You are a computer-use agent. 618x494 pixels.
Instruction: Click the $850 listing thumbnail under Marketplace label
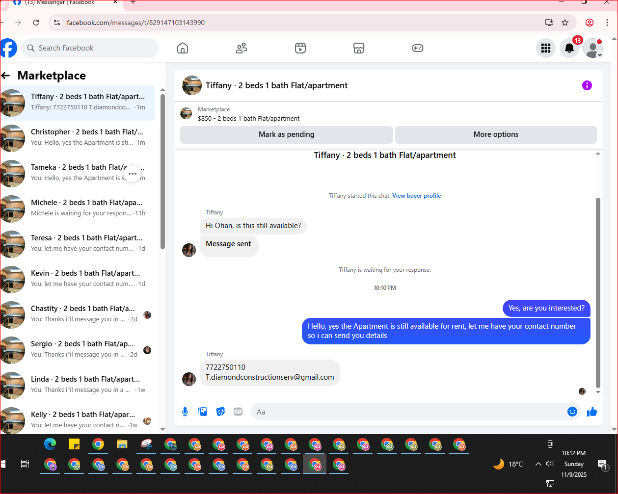click(x=186, y=113)
